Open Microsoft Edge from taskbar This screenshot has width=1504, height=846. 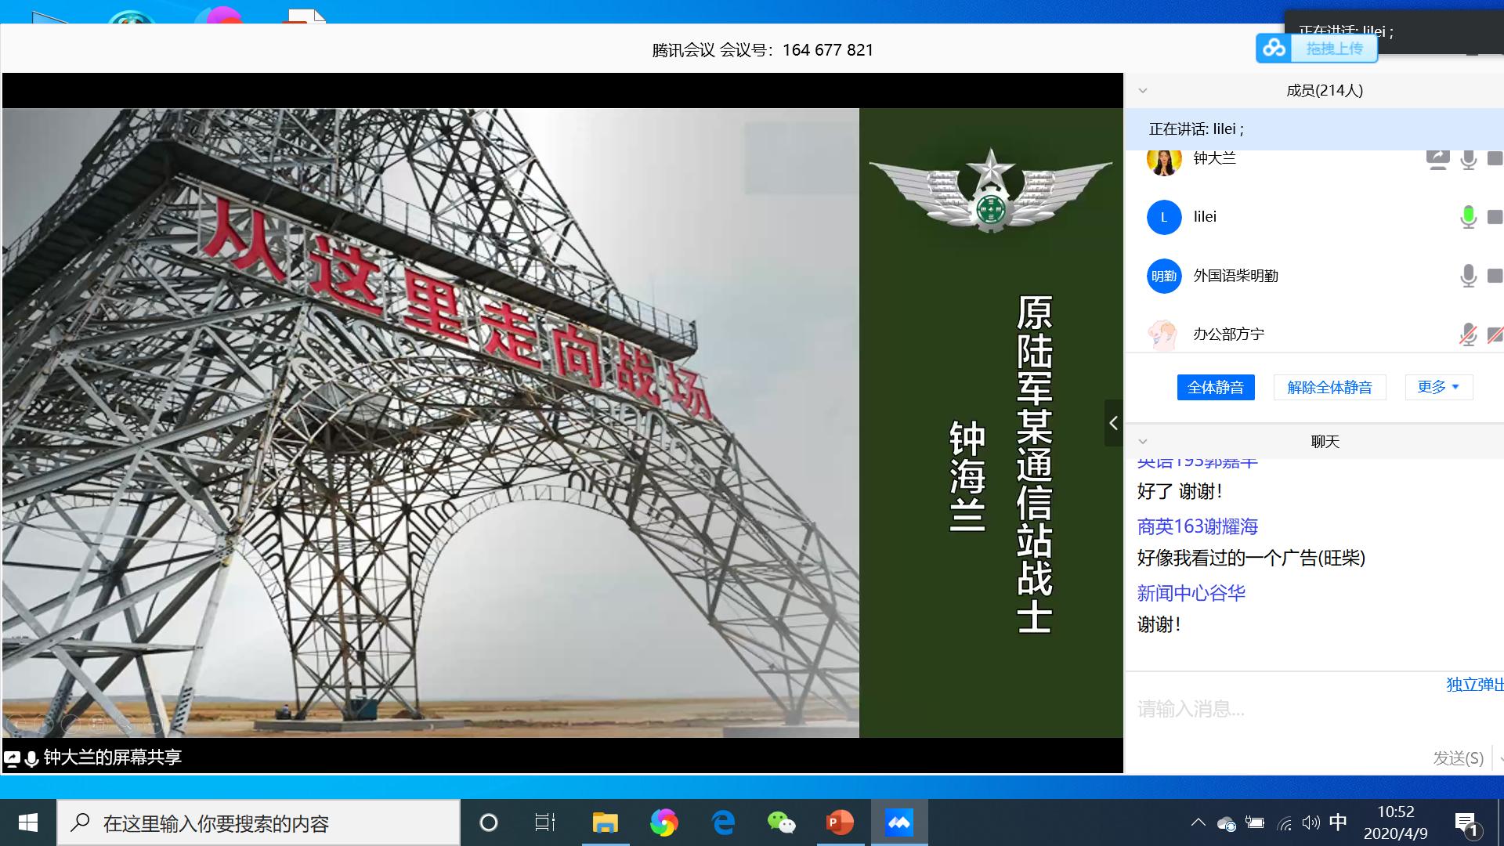(722, 822)
